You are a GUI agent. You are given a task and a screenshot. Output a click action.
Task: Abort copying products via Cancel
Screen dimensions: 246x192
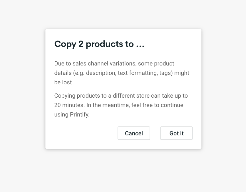(134, 133)
